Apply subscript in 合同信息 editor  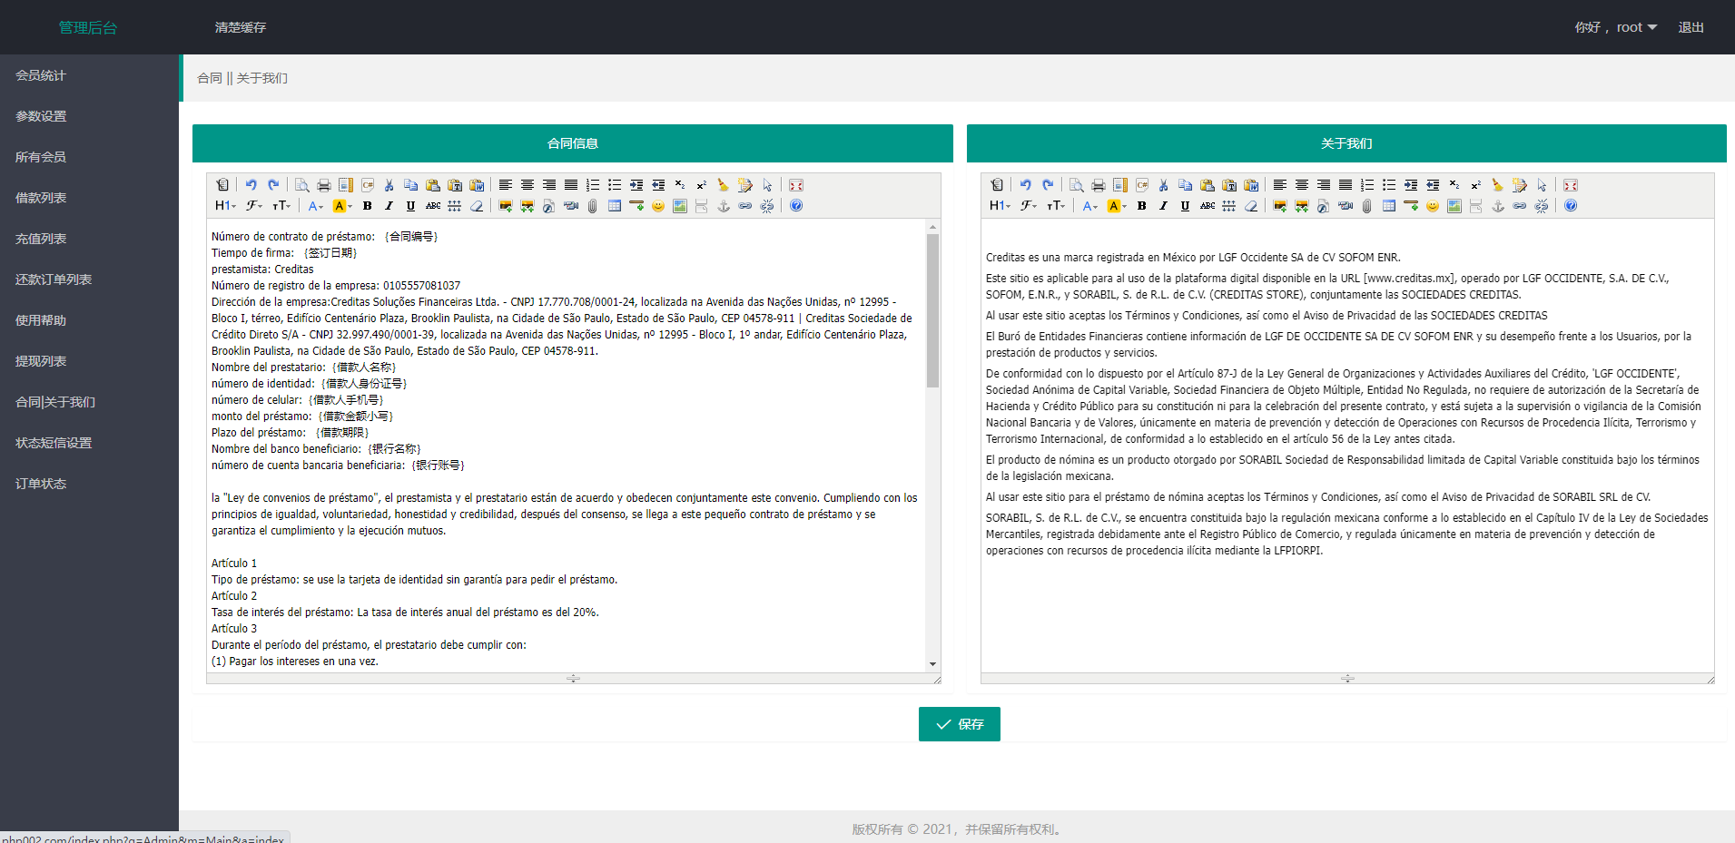point(680,185)
